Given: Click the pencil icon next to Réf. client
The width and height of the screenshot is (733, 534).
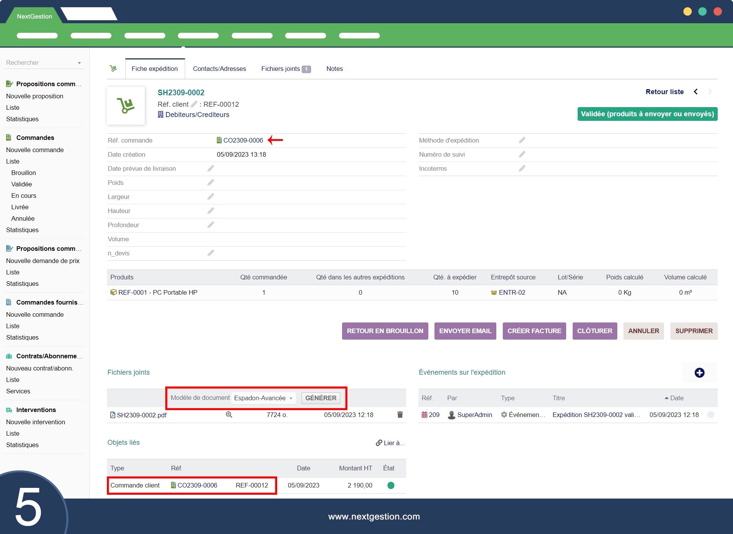Looking at the screenshot, I should (x=194, y=104).
